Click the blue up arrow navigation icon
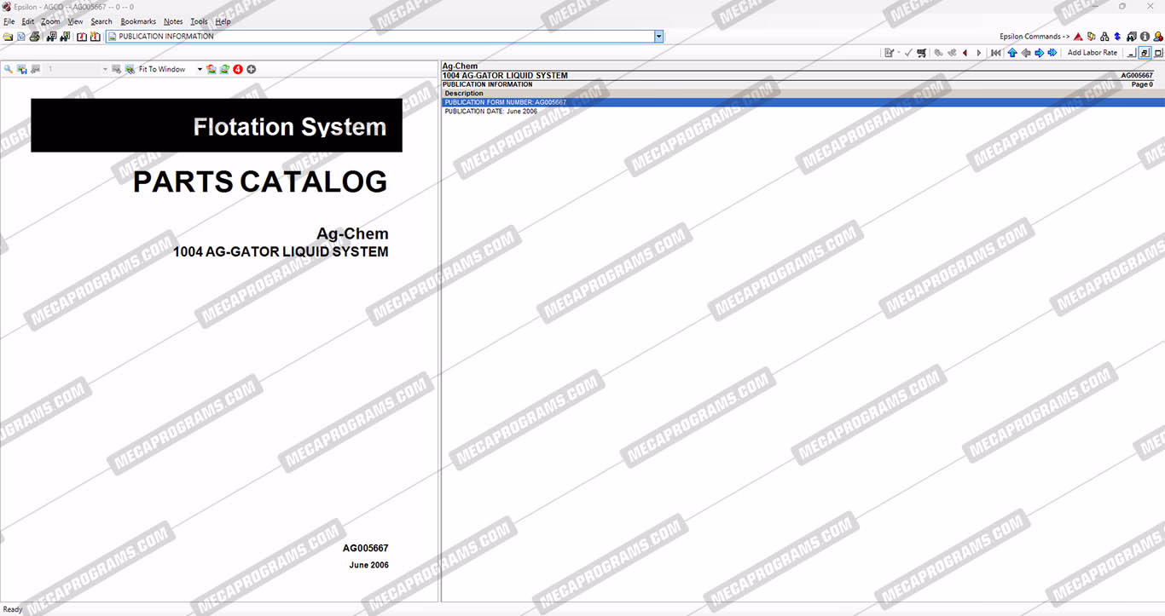 pos(1012,53)
